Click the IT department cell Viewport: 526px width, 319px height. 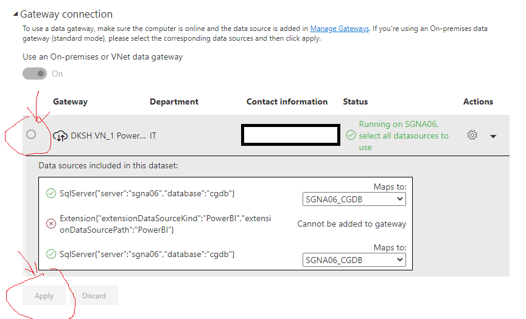click(x=153, y=135)
